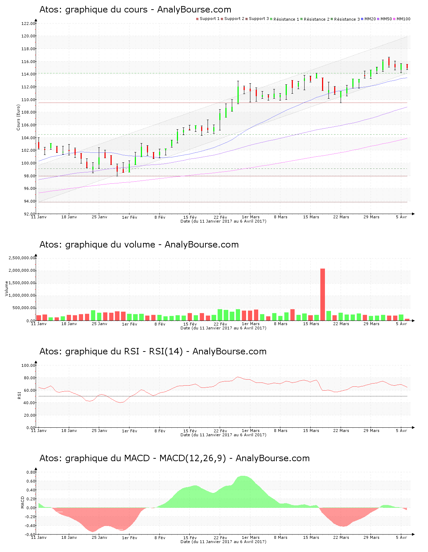This screenshot has height=552, width=428.
Task: Select the Support 2 legend label
Action: click(x=234, y=19)
